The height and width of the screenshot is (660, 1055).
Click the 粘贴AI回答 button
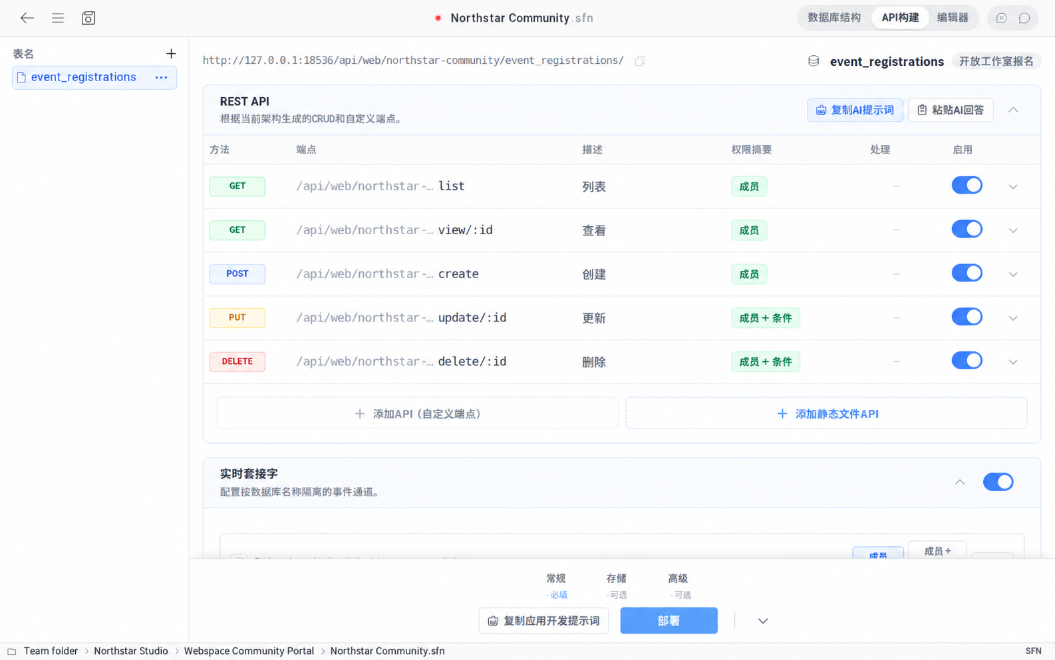[x=951, y=110]
